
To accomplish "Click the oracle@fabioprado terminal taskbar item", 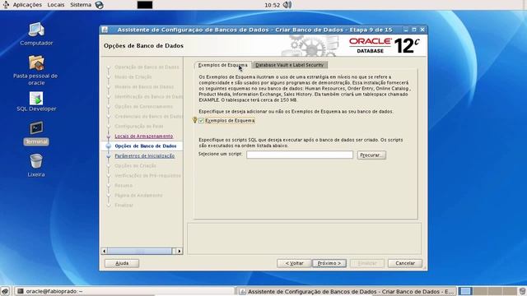I will tap(124, 291).
